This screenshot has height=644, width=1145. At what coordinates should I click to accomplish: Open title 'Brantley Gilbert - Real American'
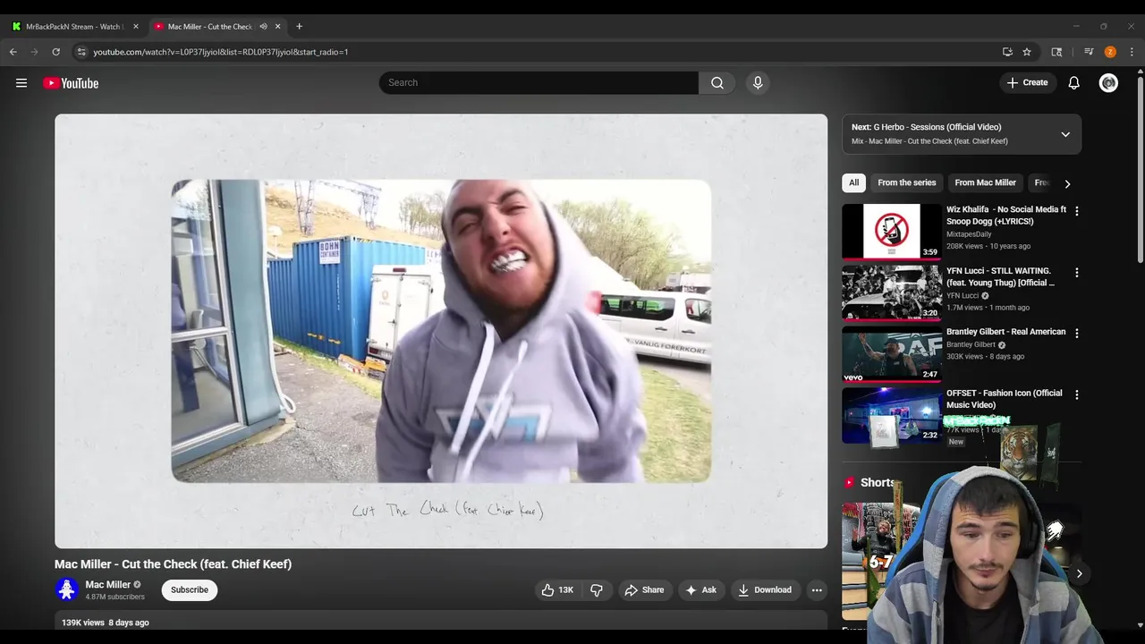(1006, 332)
